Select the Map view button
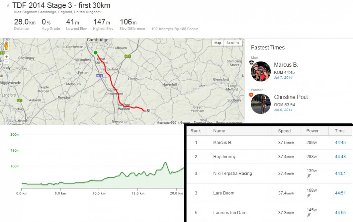 click(x=218, y=43)
